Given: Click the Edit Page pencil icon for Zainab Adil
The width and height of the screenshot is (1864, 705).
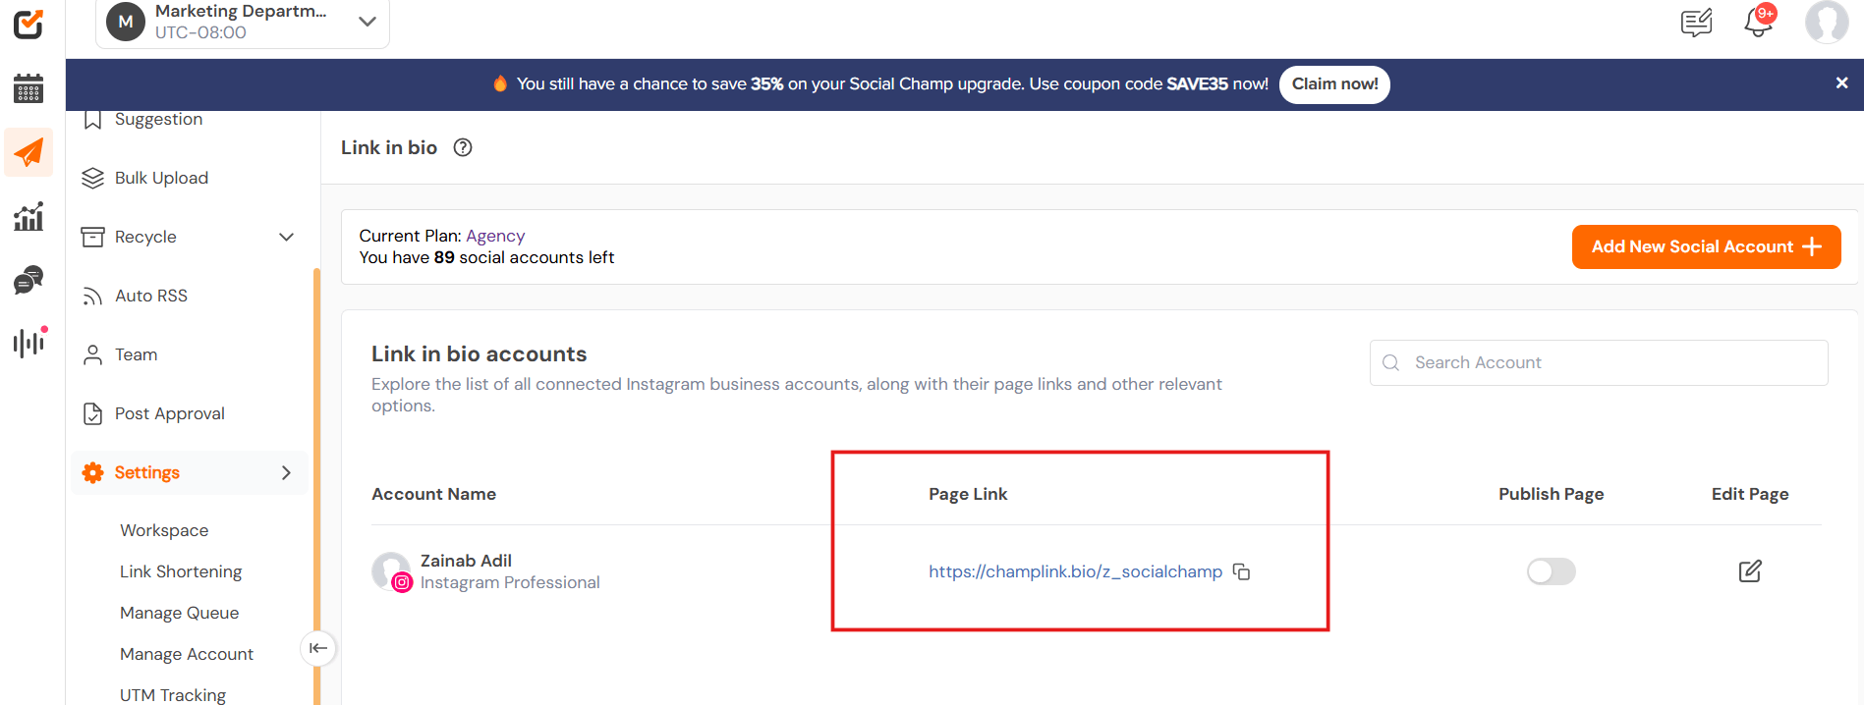Looking at the screenshot, I should coord(1750,571).
